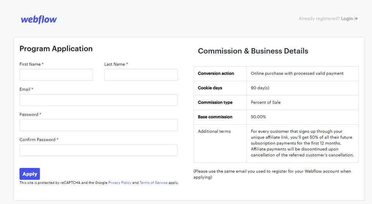Click the Already registered? text
This screenshot has height=204, width=372.
(319, 19)
